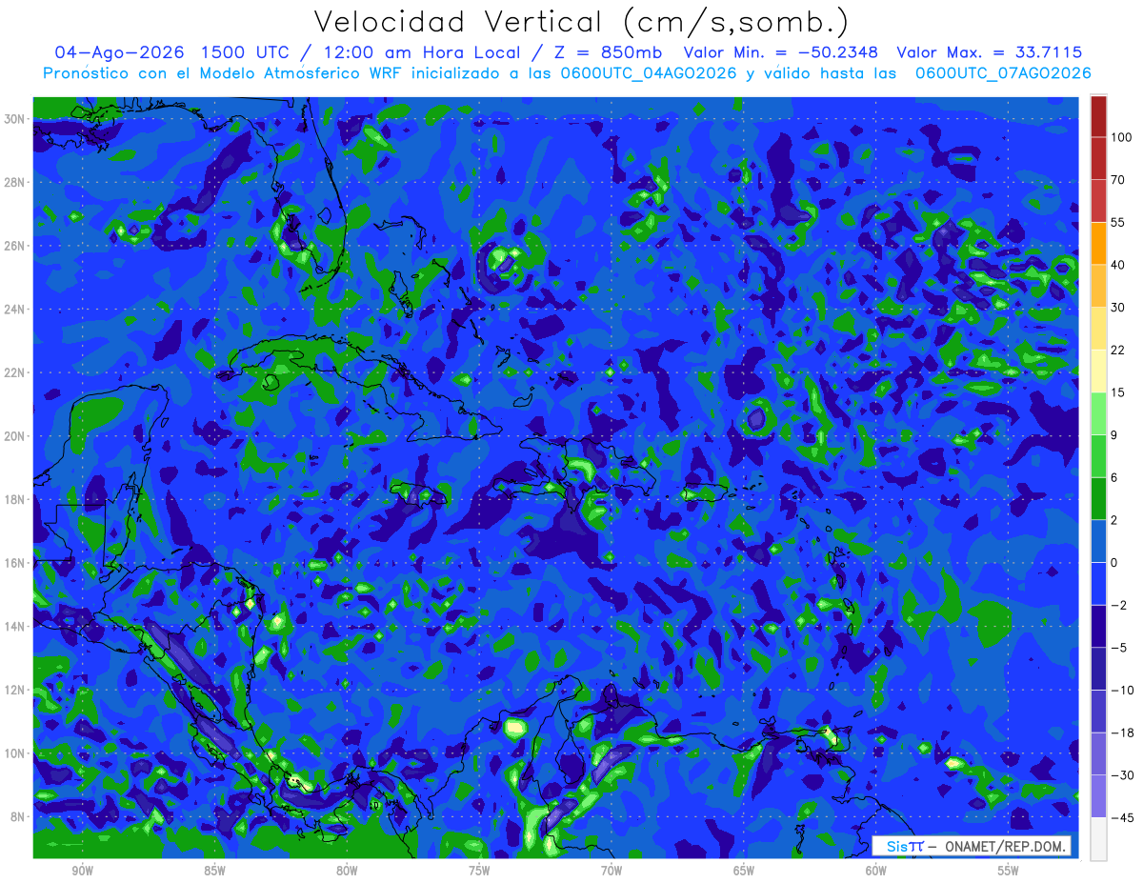
Task: Pick the pale yellow swatch between 15 and 22
Action: pos(1098,371)
